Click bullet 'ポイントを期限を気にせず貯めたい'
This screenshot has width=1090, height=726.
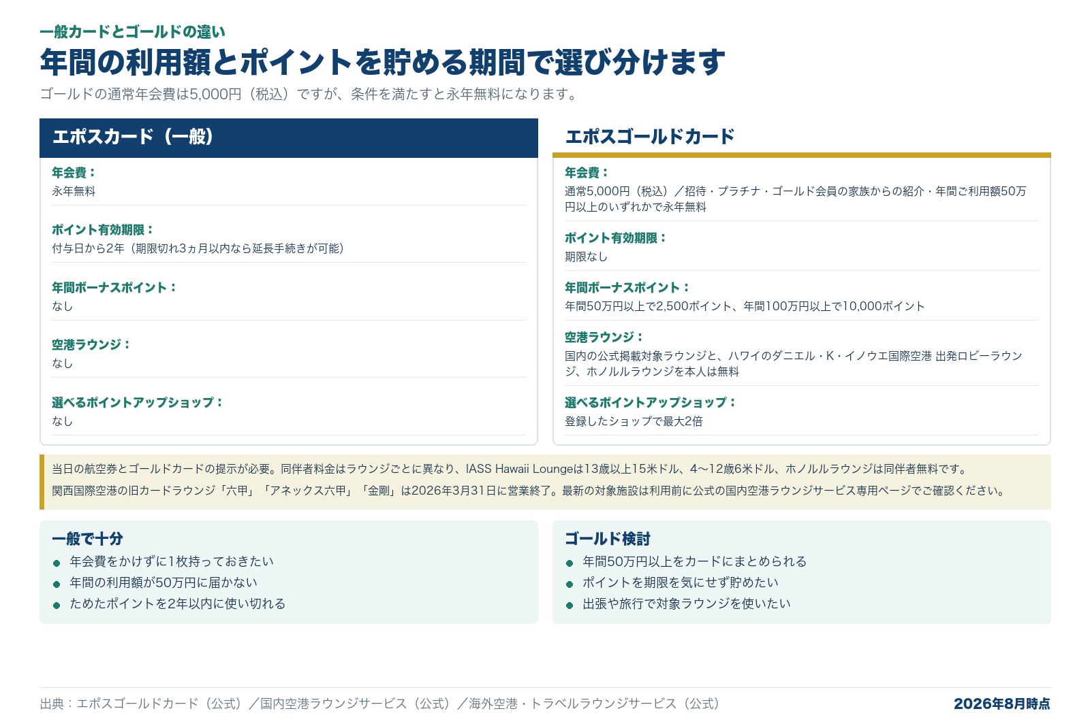point(681,582)
